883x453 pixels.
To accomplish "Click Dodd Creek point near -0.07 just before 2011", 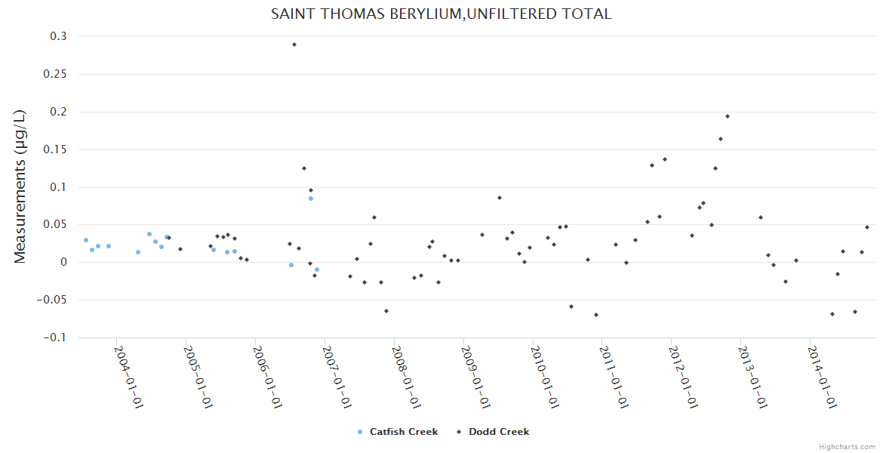I will (596, 315).
